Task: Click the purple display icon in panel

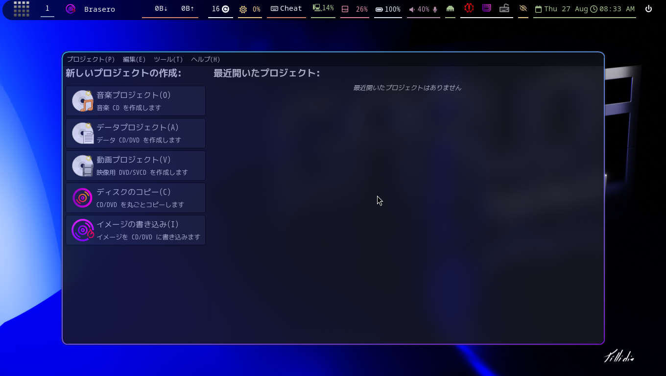Action: pyautogui.click(x=486, y=8)
